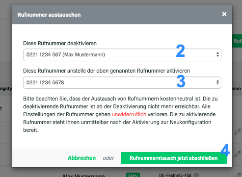The width and height of the screenshot is (242, 177).
Task: Click the red word 'unwiderruflich'
Action: [x=129, y=114]
